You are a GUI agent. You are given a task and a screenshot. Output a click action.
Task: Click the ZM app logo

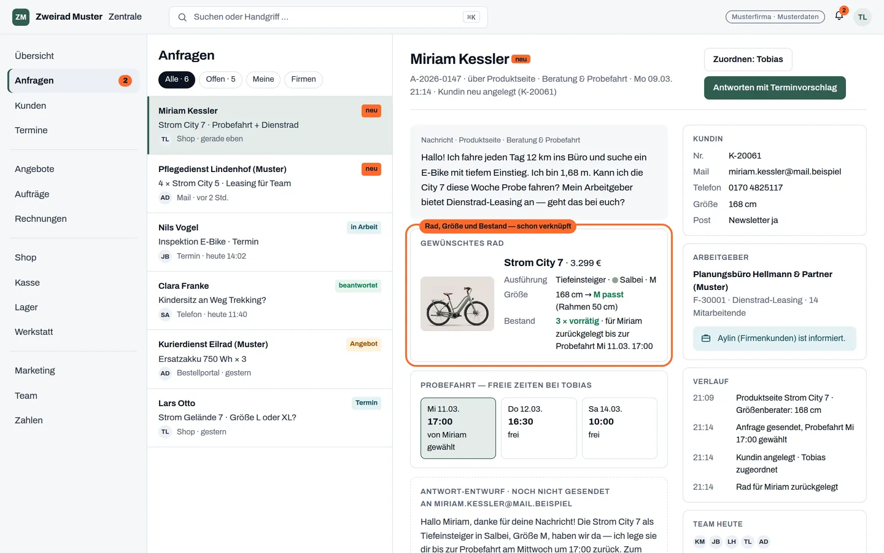(x=21, y=17)
